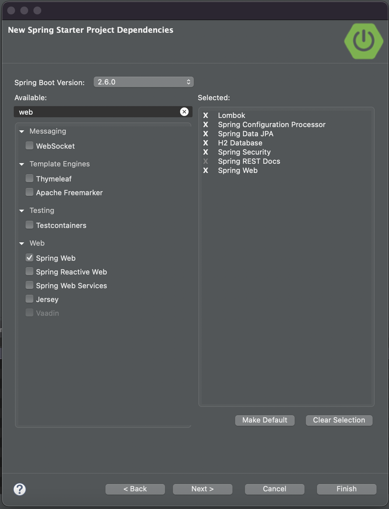Check the Thymeleaf template engine
The width and height of the screenshot is (389, 509).
click(29, 178)
